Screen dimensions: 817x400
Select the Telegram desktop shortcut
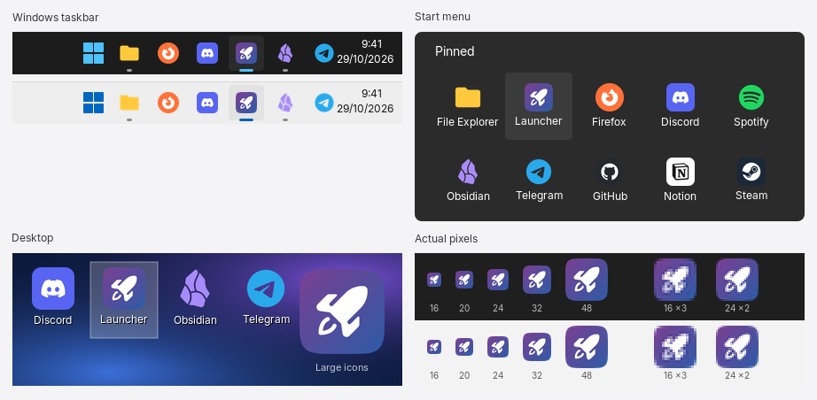coord(266,297)
